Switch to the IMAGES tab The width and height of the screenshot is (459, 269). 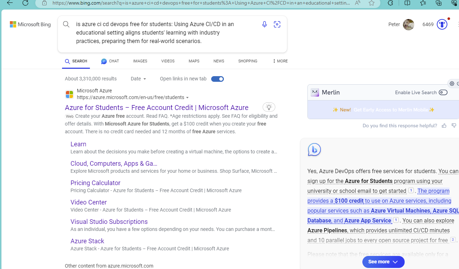click(x=140, y=61)
